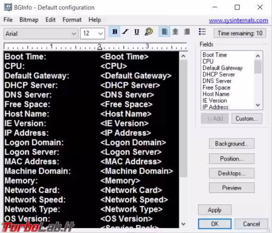
Task: Open the font color palette
Action: point(149,32)
